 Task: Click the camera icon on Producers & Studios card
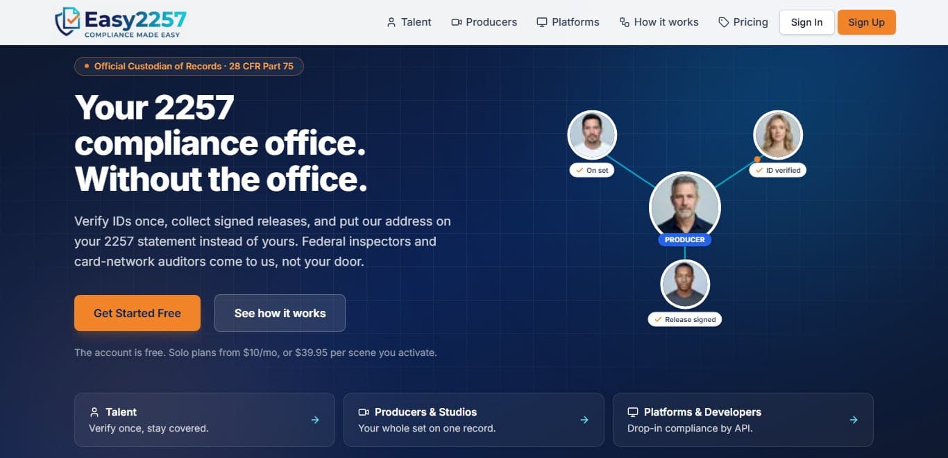[364, 412]
